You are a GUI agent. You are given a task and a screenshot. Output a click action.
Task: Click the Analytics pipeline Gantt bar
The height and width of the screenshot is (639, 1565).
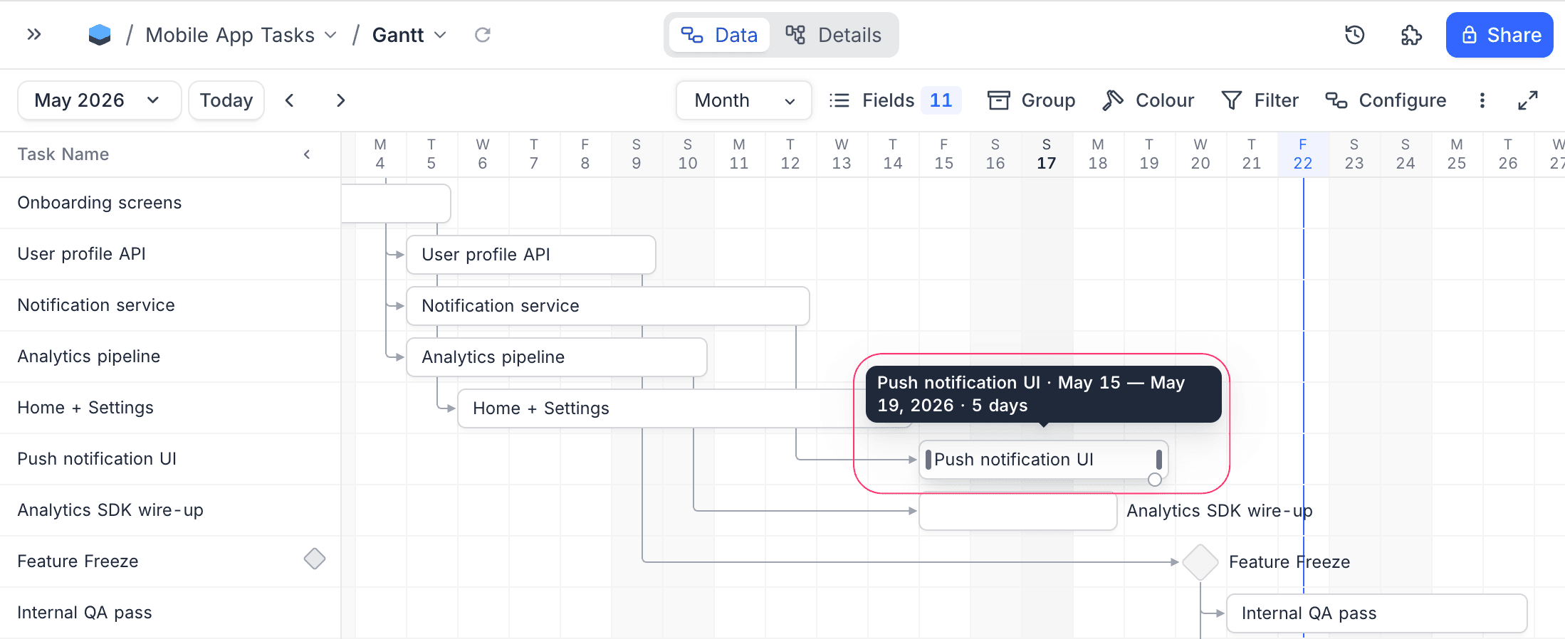pos(557,357)
